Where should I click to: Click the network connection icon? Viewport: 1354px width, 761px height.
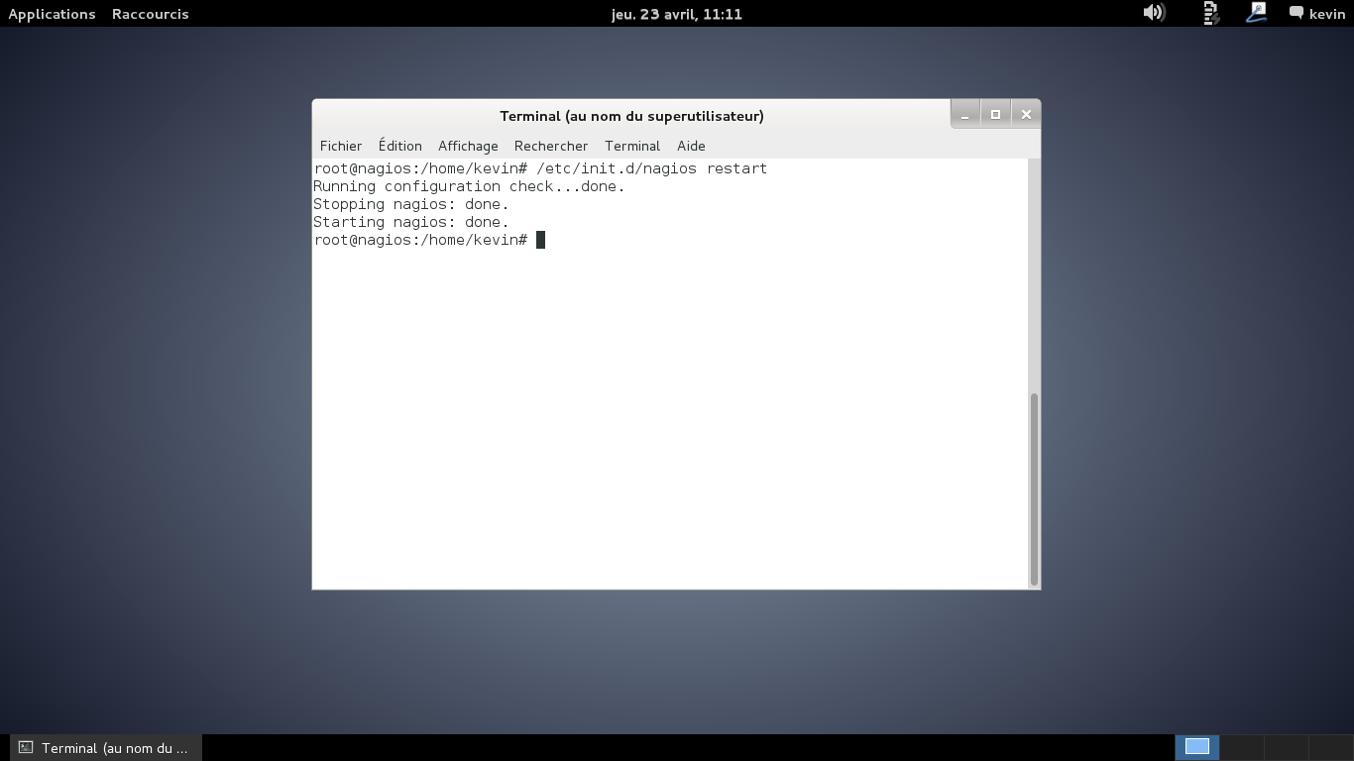point(1210,13)
